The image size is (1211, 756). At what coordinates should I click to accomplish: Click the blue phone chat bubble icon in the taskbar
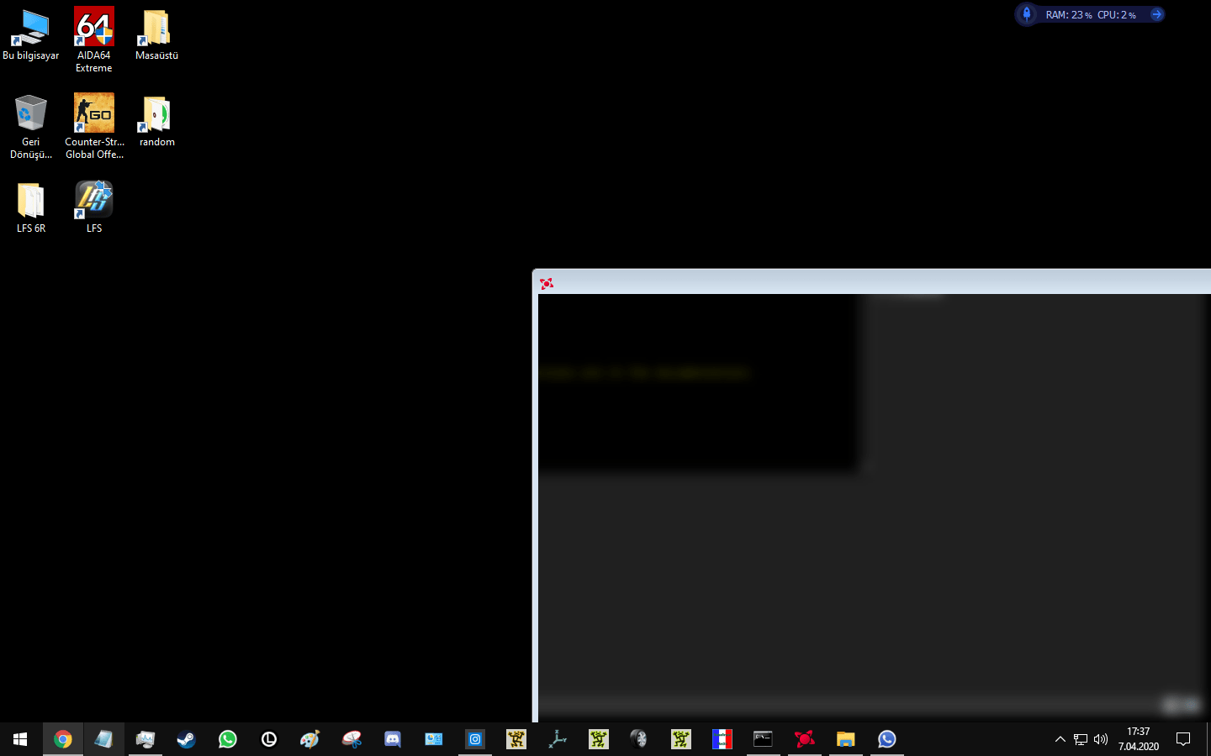(x=887, y=739)
